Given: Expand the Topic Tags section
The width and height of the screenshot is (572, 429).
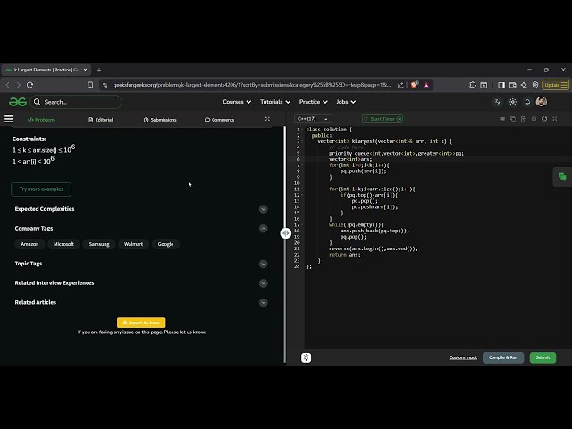Looking at the screenshot, I should click(x=263, y=264).
